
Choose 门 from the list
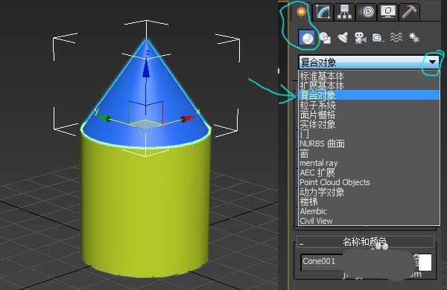click(x=369, y=134)
